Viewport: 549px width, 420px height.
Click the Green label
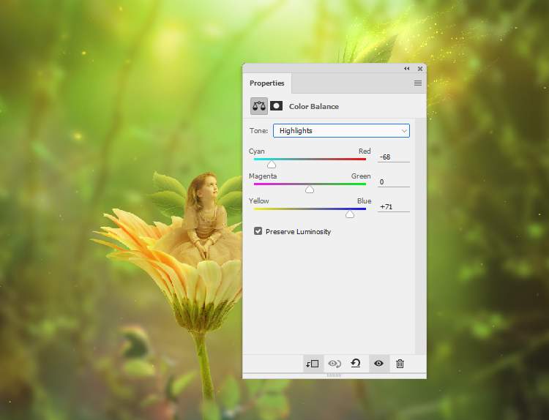(361, 176)
